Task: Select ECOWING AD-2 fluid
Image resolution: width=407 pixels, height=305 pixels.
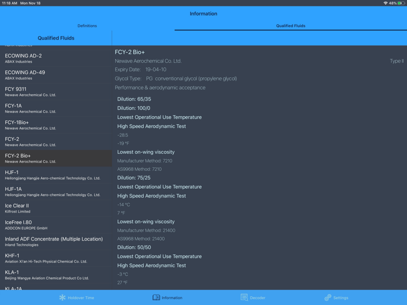Action: [56, 58]
